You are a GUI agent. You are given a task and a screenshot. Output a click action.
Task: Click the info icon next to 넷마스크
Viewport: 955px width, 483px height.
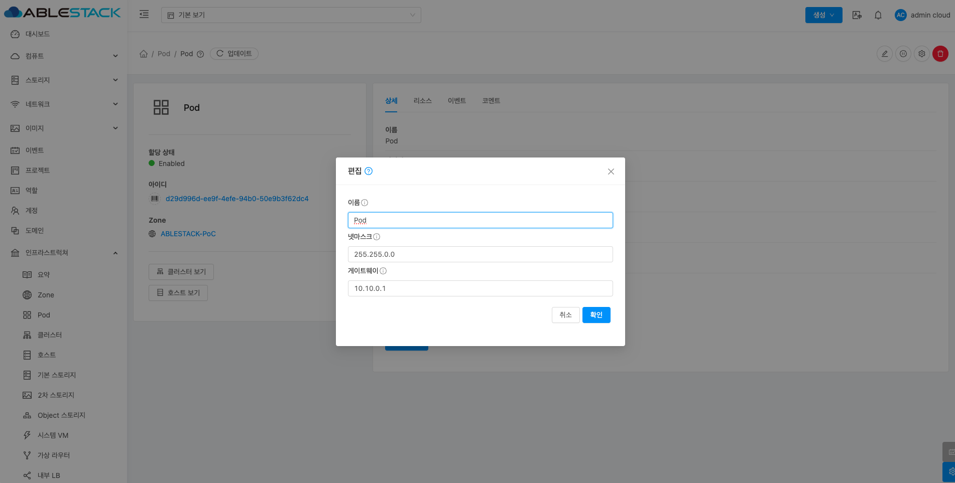pos(377,237)
